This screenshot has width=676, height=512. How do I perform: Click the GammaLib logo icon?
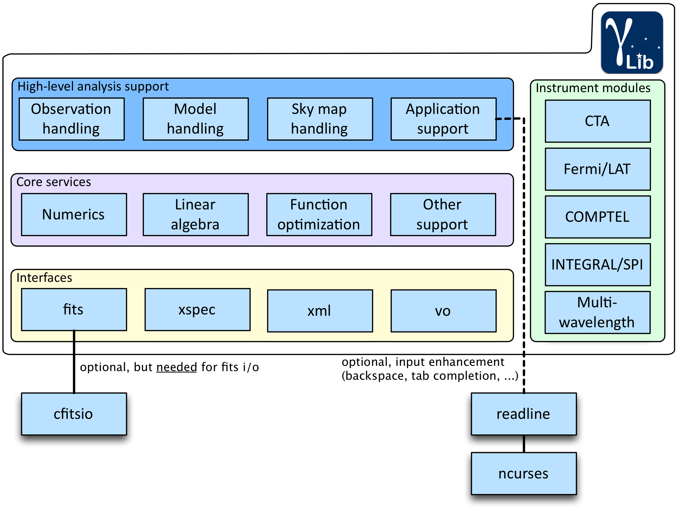(632, 42)
